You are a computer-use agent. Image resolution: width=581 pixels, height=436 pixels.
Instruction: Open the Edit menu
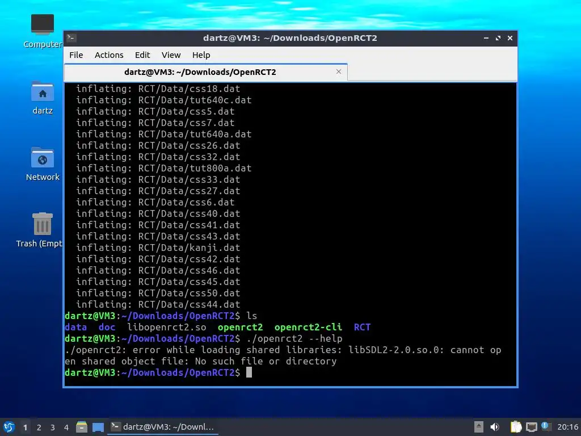(x=142, y=55)
